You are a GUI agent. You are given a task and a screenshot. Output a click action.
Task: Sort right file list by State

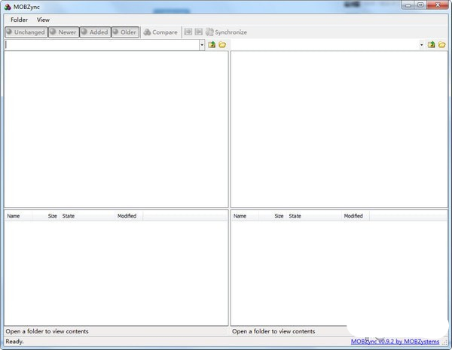coord(313,216)
